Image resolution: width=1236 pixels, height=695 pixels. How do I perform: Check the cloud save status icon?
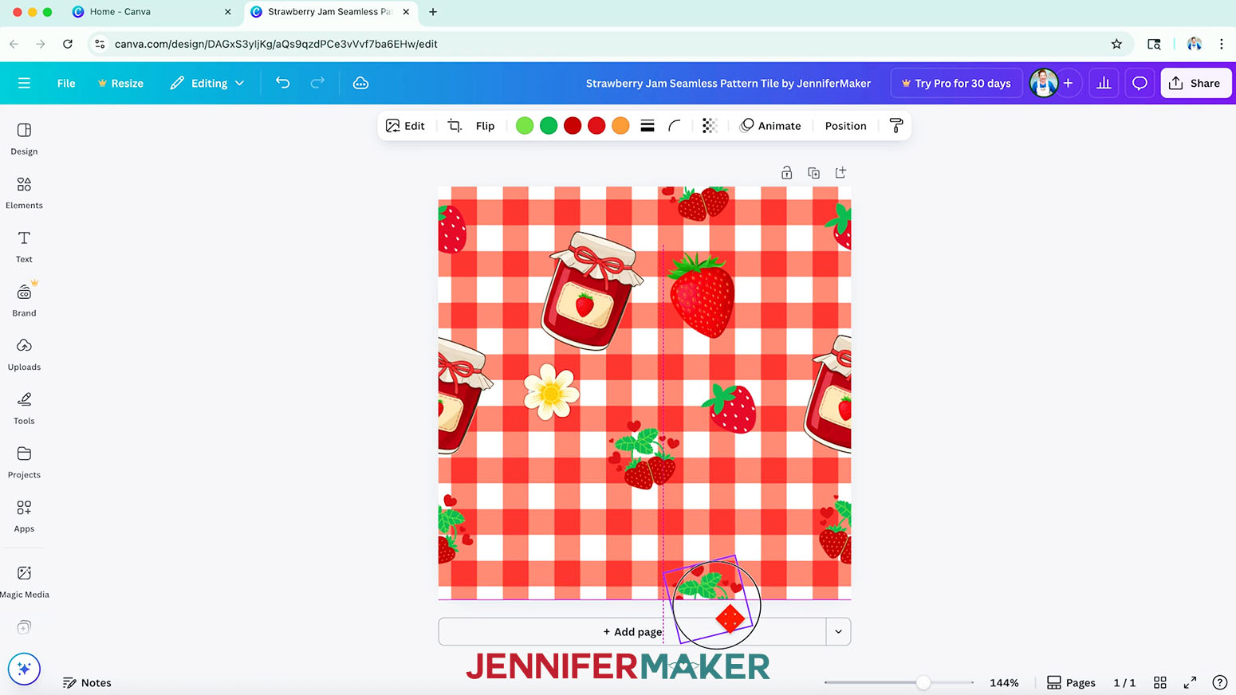[x=360, y=83]
